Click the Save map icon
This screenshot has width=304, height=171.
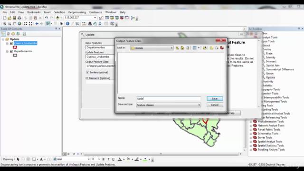coord(14,18)
